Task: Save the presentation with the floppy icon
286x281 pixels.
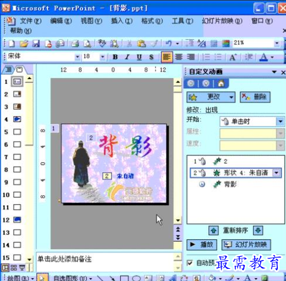Action: [x=36, y=43]
